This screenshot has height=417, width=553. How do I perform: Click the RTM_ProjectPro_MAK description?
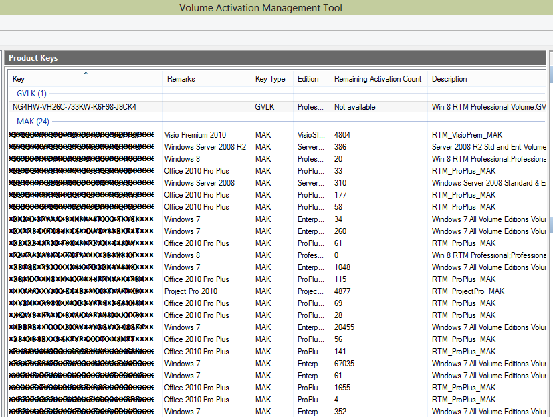(468, 291)
